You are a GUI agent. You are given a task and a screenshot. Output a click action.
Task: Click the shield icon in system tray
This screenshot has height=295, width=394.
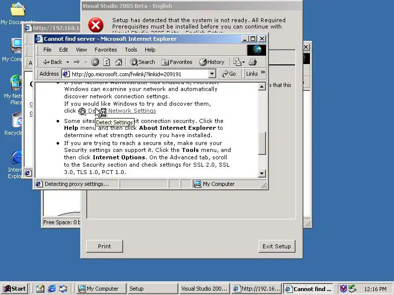(343, 289)
